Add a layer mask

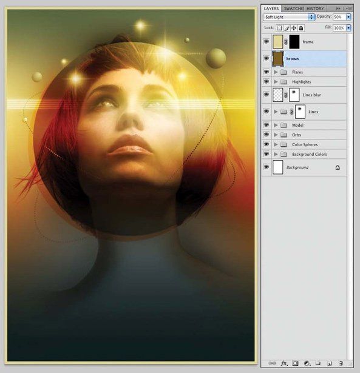click(x=295, y=363)
